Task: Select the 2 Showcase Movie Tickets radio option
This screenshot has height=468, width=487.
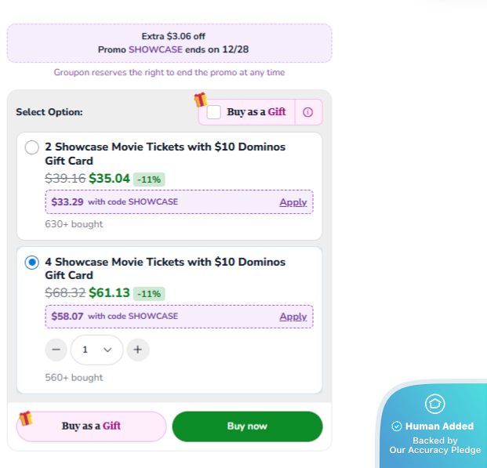Action: click(32, 147)
